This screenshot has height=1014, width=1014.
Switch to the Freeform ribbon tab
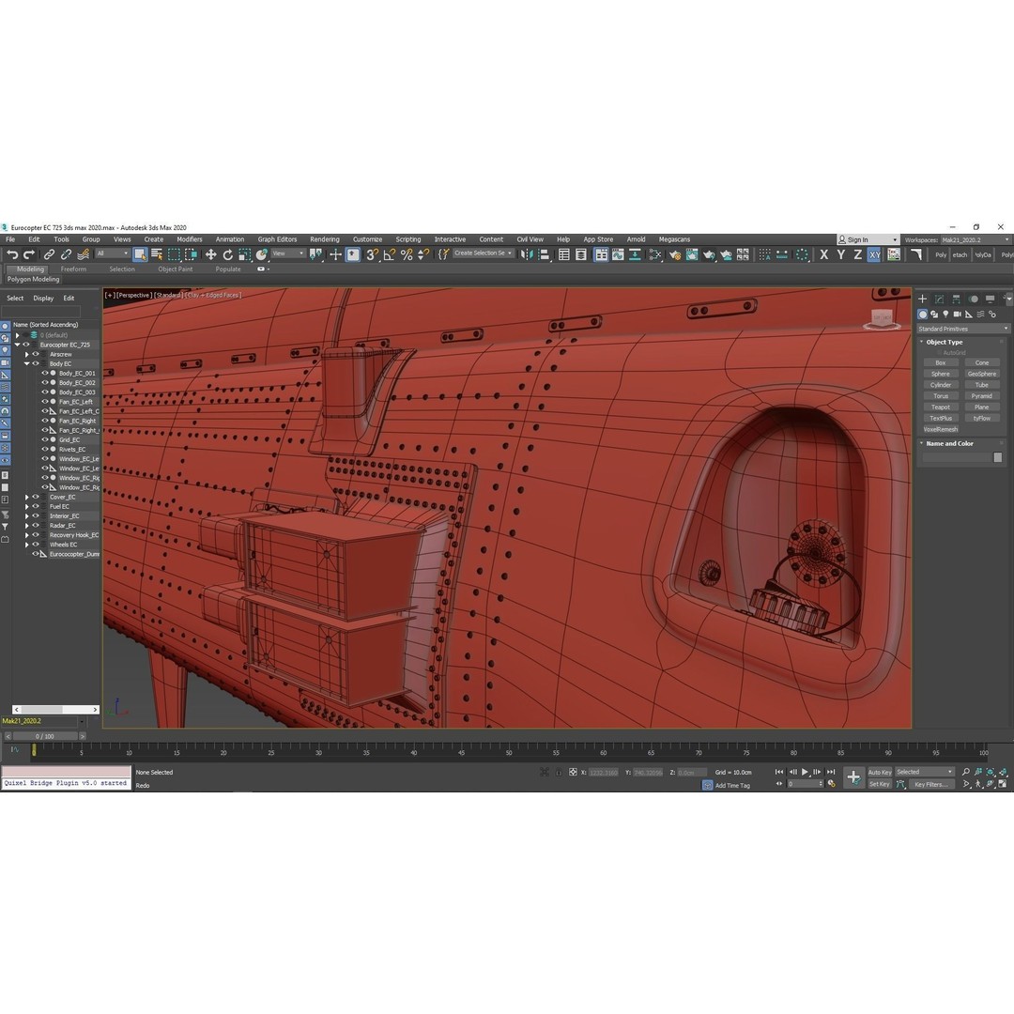point(73,269)
